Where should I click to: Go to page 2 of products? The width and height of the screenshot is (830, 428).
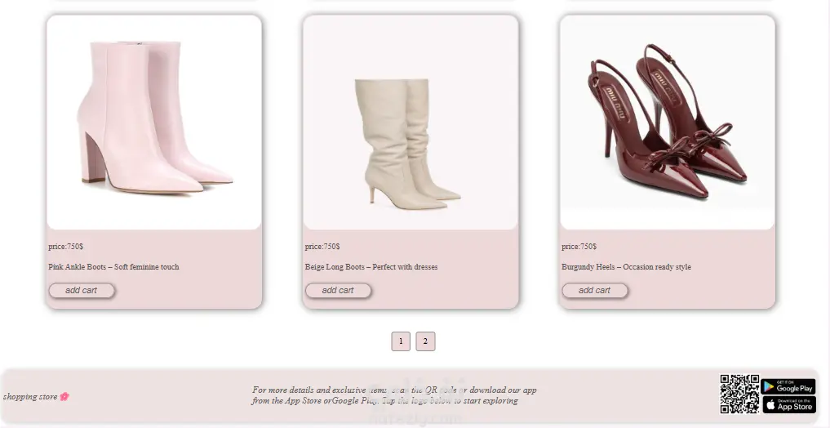coord(425,341)
